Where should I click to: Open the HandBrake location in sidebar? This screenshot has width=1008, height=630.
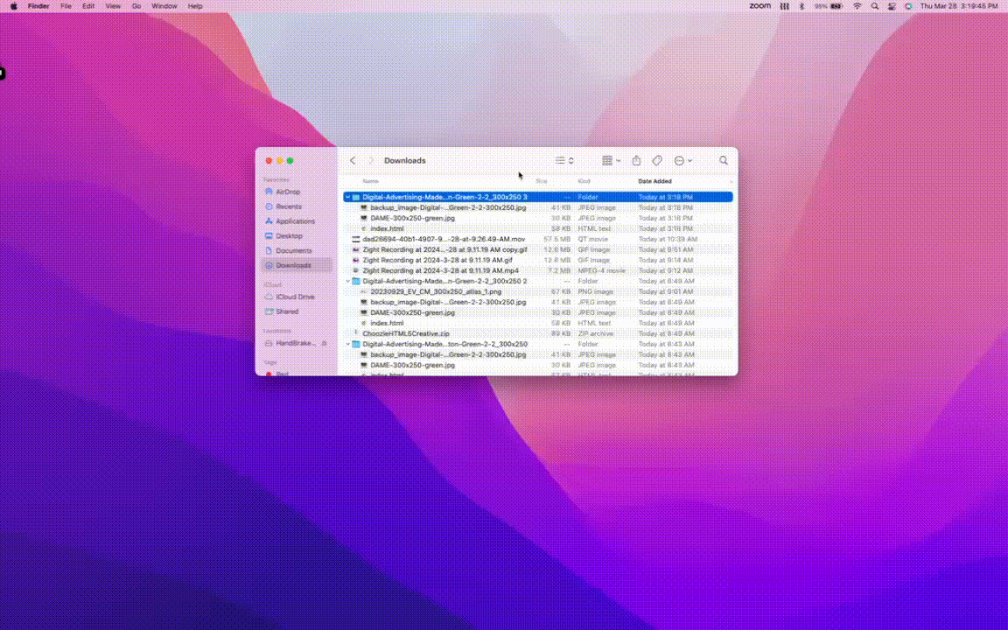click(294, 343)
